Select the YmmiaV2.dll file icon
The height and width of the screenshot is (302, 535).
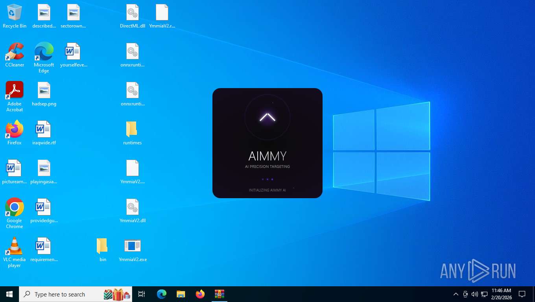point(133,211)
